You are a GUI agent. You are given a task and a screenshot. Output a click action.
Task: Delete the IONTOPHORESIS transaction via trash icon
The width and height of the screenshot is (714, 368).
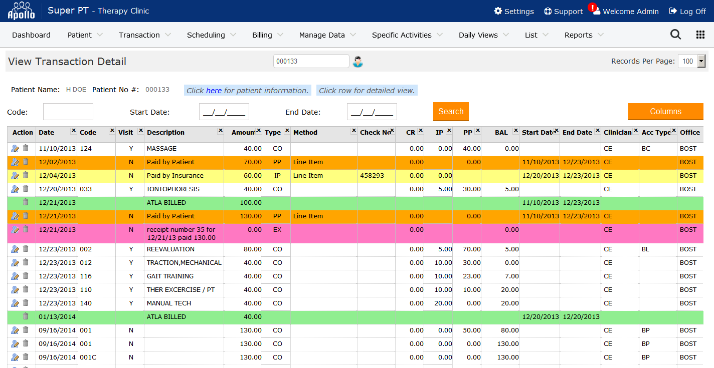26,189
